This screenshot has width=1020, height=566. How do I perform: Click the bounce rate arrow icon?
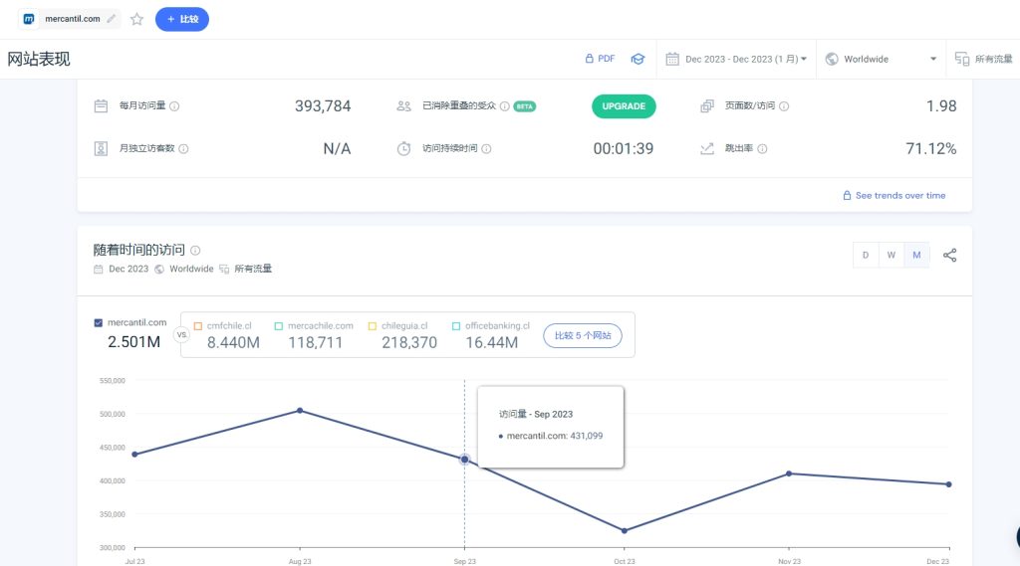click(x=707, y=149)
